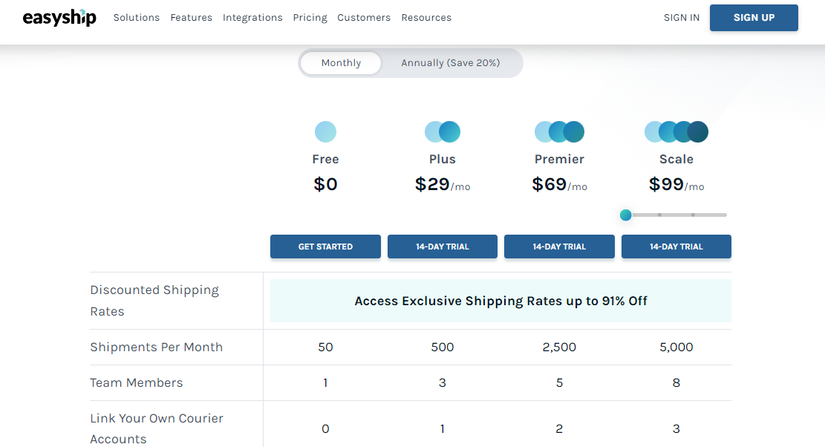Open the Customers menu item
The height and width of the screenshot is (447, 825).
(x=364, y=17)
